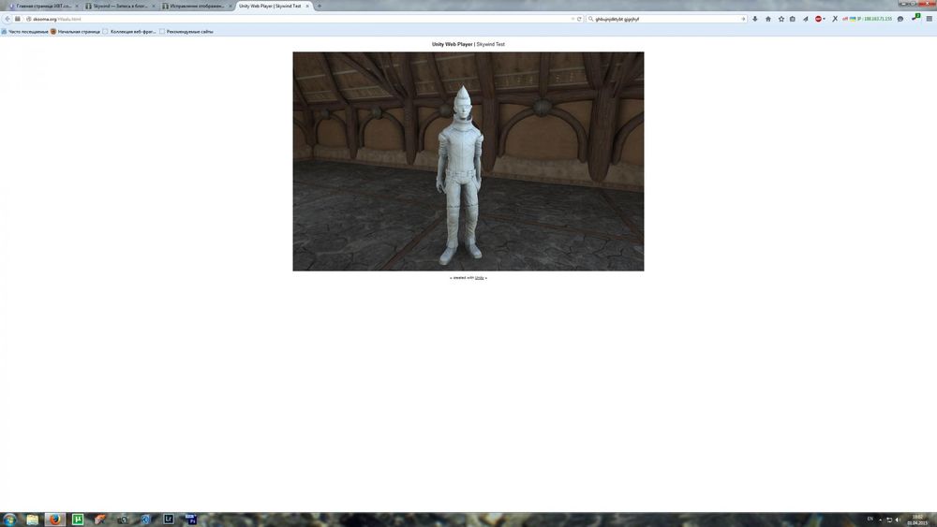Follow the 'Unity' link under the player
Viewport: 937px width, 527px height.
point(479,277)
